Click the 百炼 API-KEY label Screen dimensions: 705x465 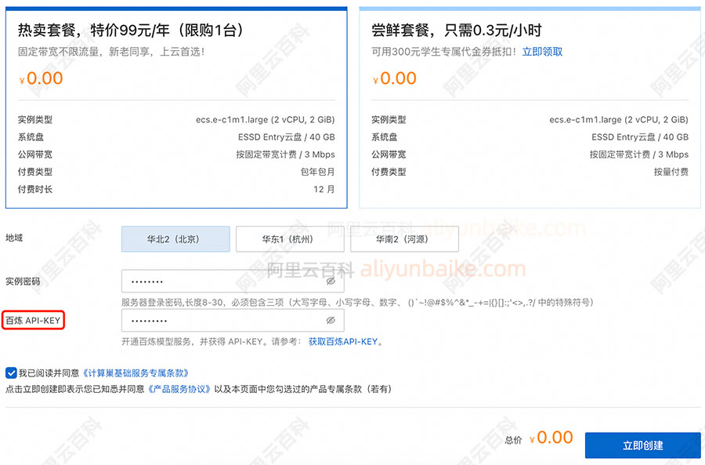click(x=33, y=321)
